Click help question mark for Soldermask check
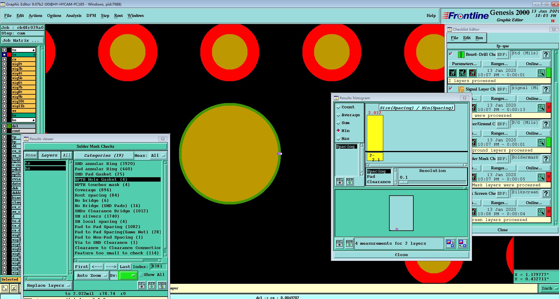Screen dimensions: 559x299 [546, 159]
